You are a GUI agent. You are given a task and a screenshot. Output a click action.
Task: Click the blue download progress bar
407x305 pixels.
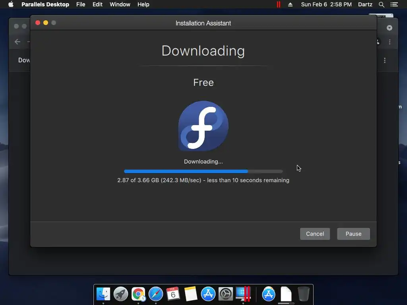click(203, 171)
